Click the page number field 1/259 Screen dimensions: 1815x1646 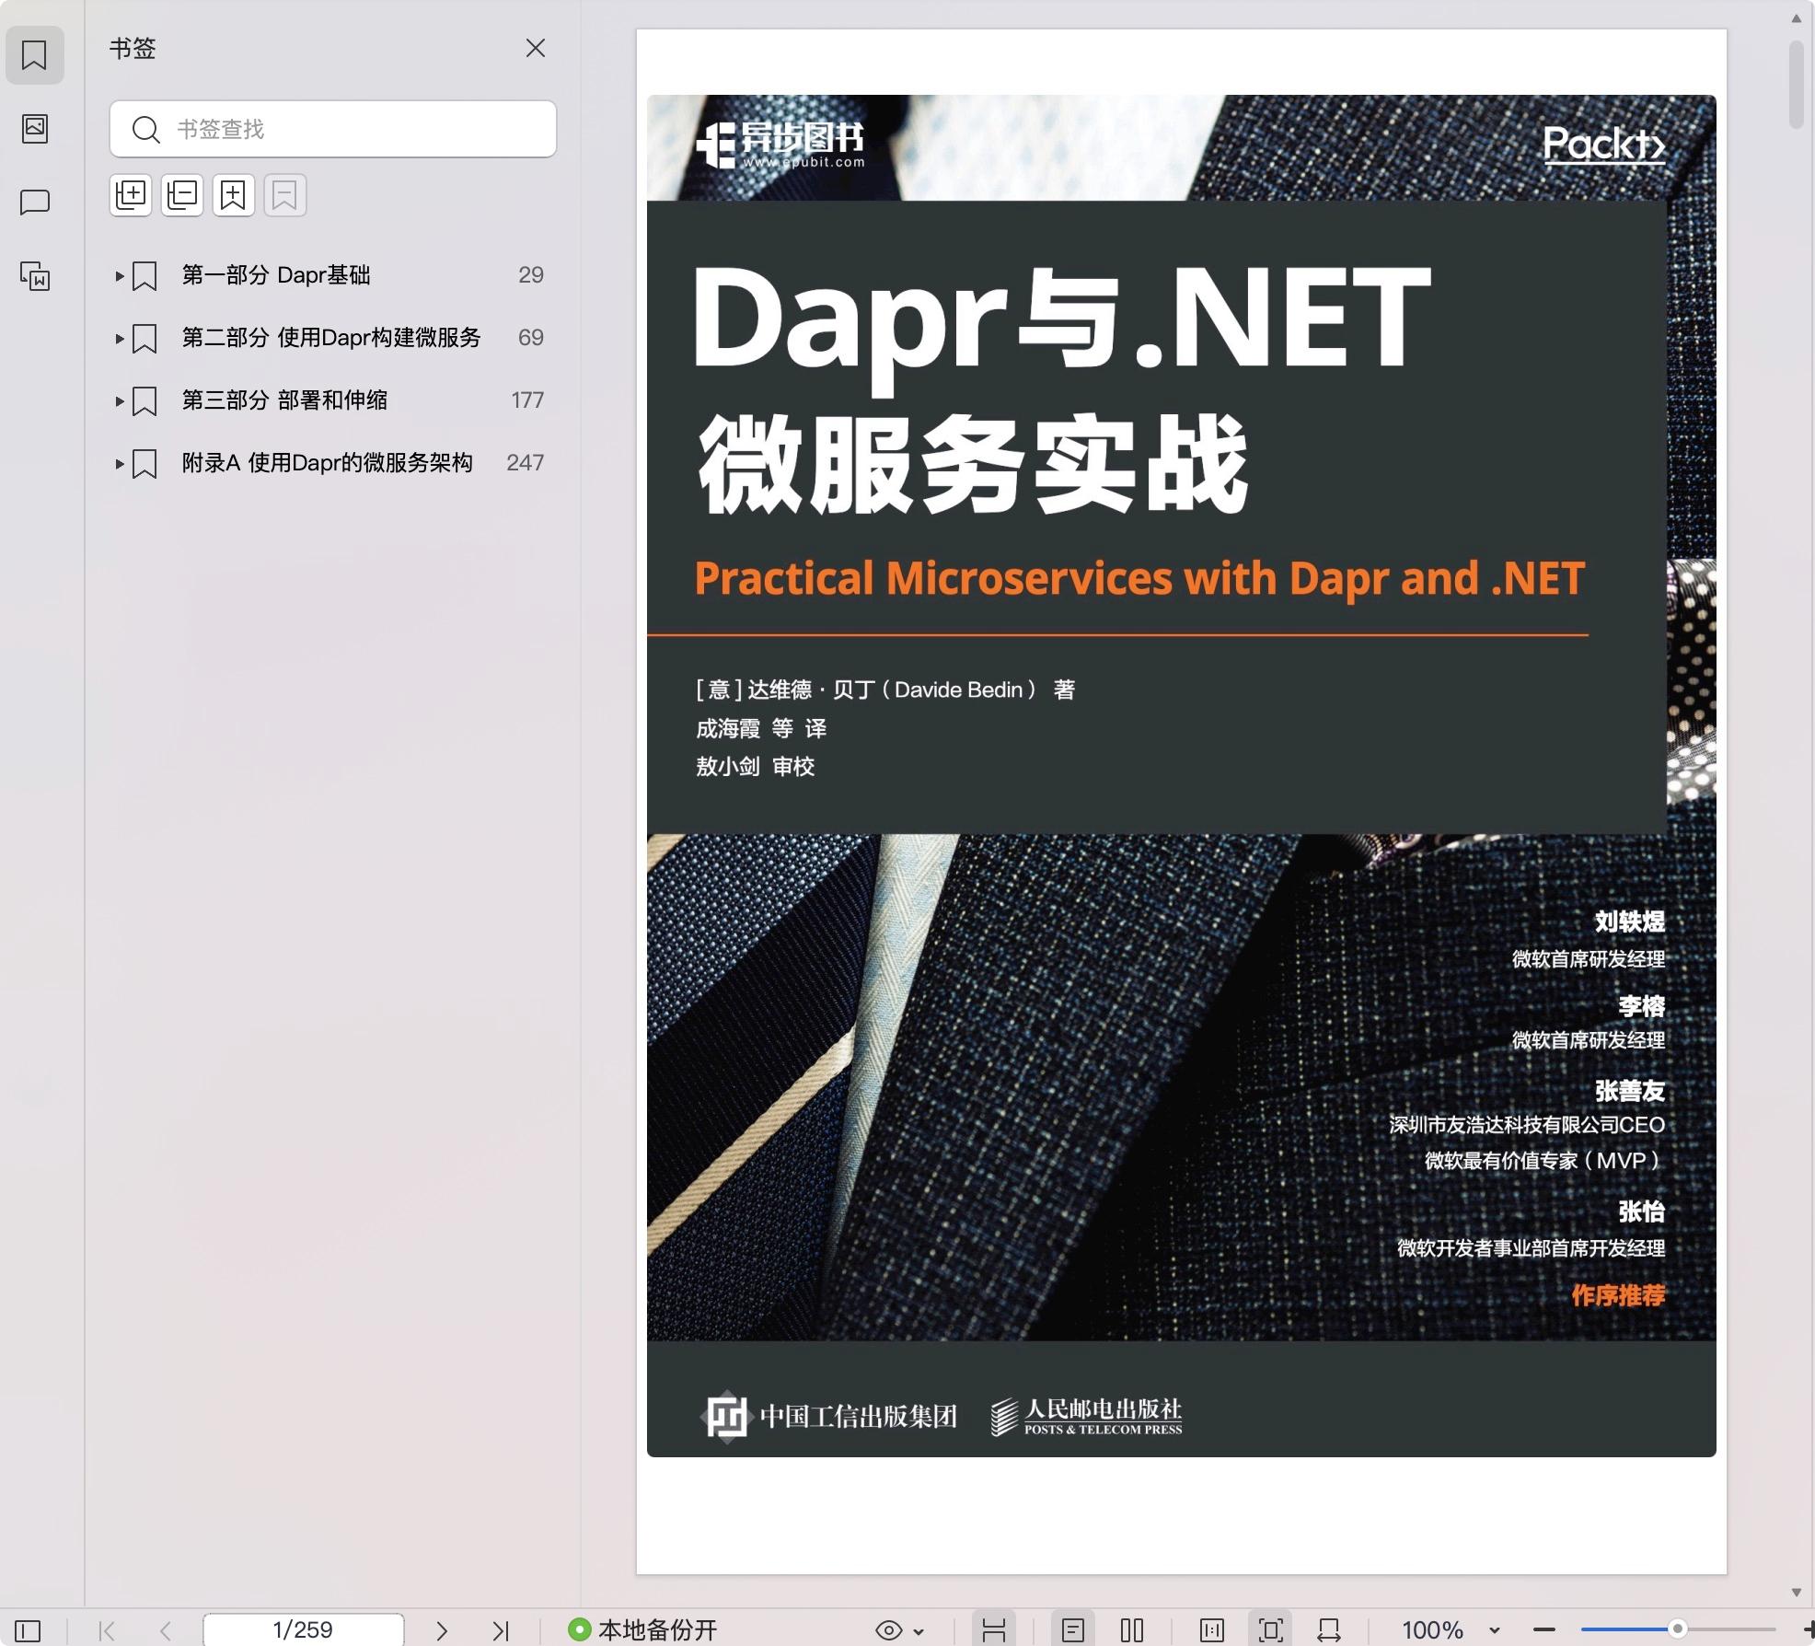click(x=303, y=1630)
